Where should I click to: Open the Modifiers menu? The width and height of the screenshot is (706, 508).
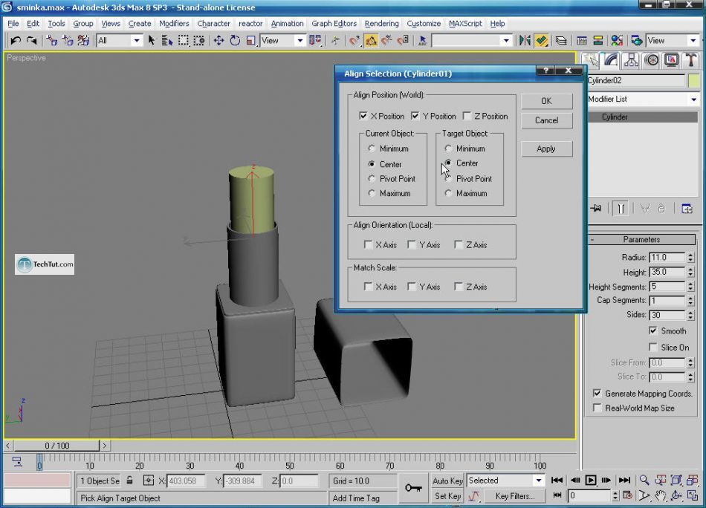point(174,24)
